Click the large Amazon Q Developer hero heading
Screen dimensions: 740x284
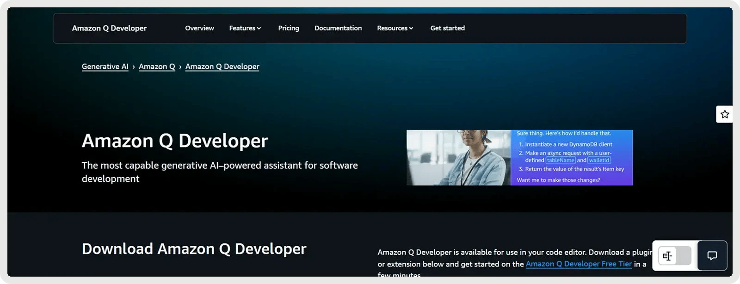[x=175, y=141]
